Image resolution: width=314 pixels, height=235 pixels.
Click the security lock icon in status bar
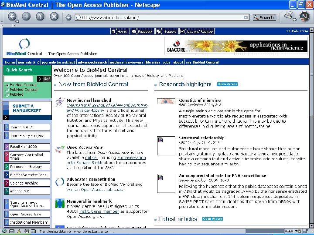[x=307, y=232]
